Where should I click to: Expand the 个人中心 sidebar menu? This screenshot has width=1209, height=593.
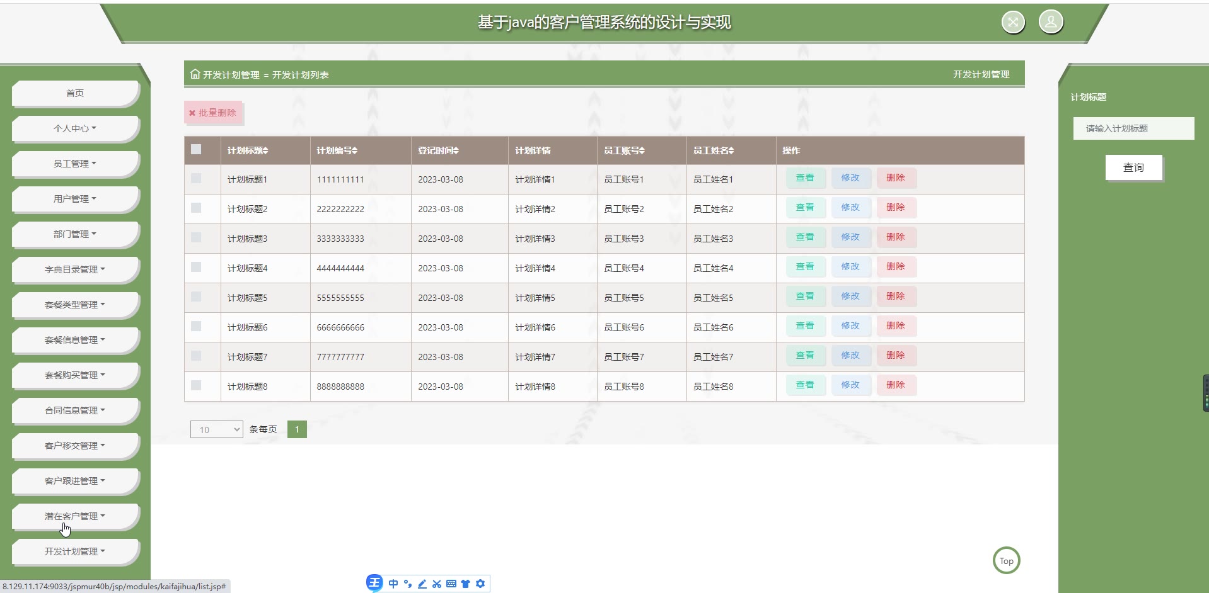click(x=75, y=128)
